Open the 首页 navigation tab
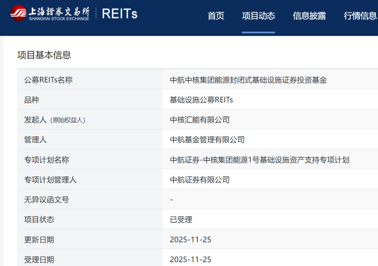 [x=216, y=16]
